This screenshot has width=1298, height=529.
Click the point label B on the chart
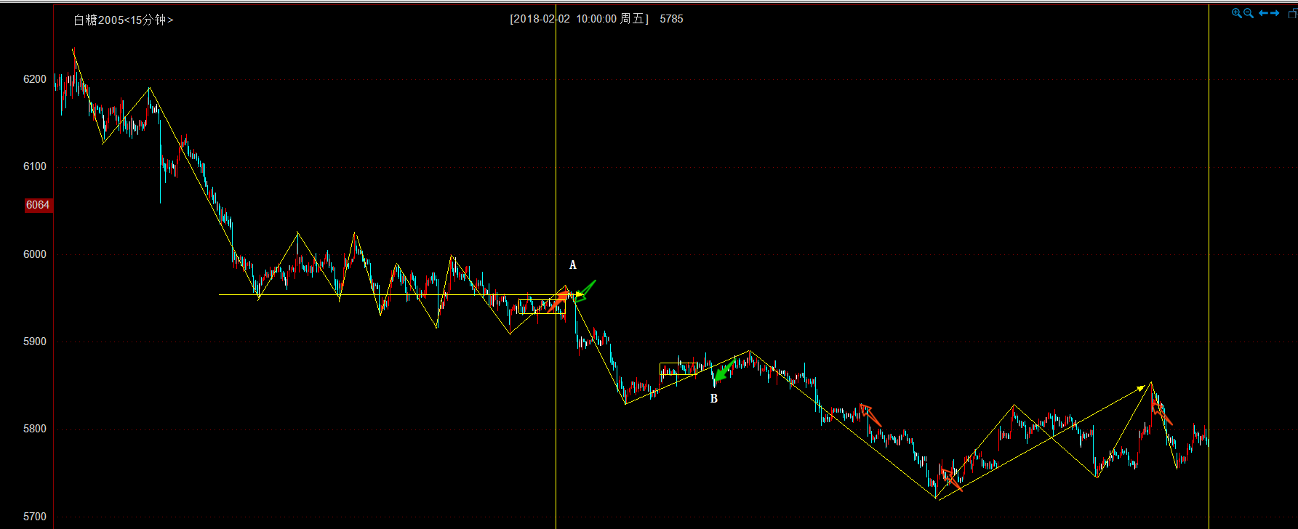point(714,399)
